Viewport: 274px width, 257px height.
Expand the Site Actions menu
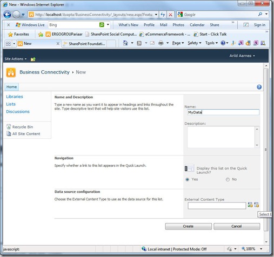[16, 59]
